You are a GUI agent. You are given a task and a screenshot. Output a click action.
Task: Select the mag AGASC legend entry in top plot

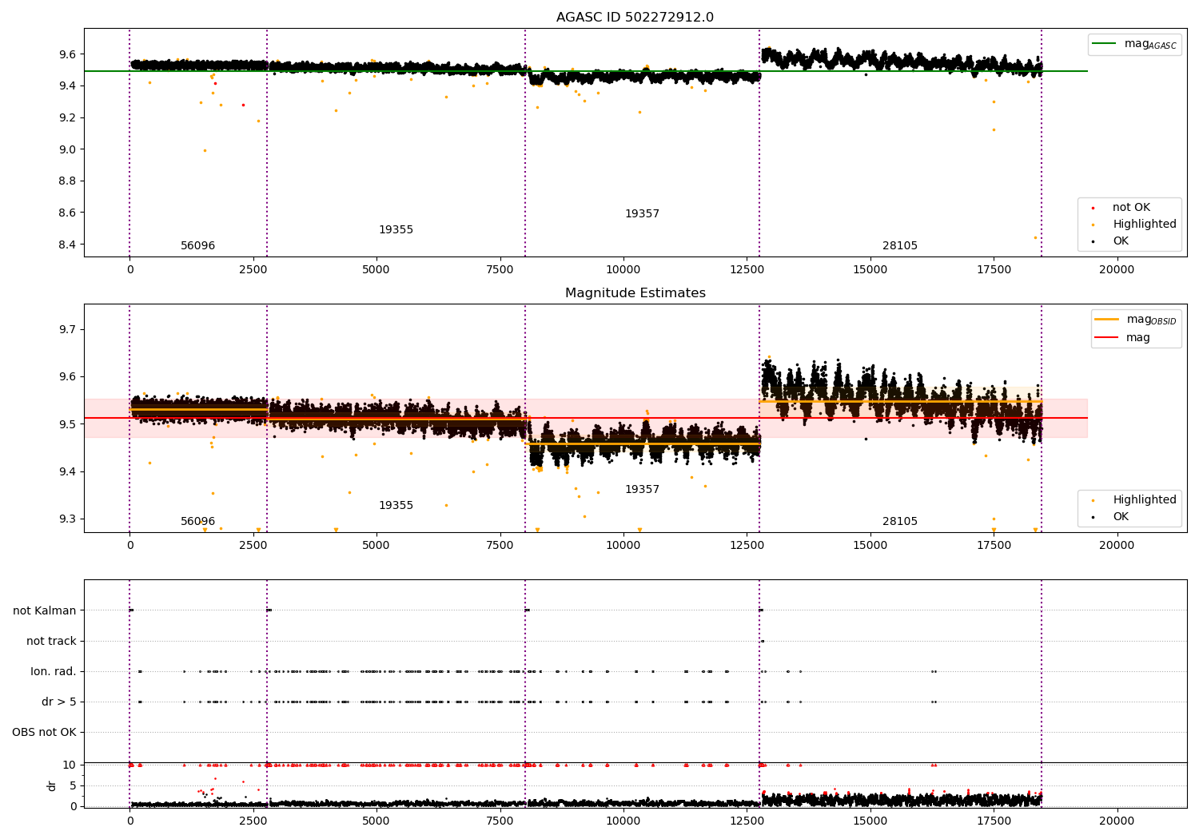click(x=1134, y=44)
